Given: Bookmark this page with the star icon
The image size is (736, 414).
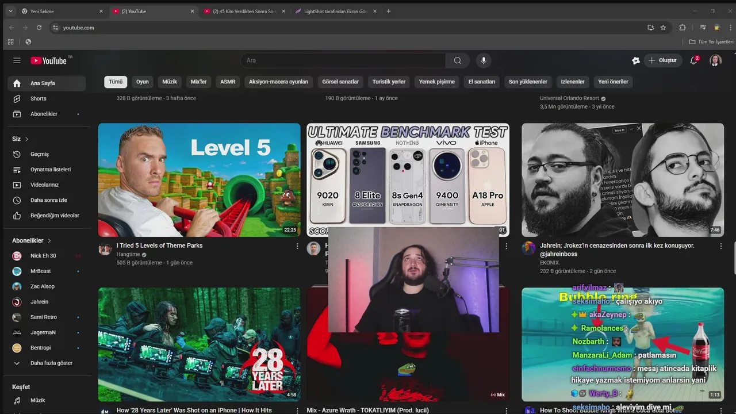Looking at the screenshot, I should [x=663, y=28].
